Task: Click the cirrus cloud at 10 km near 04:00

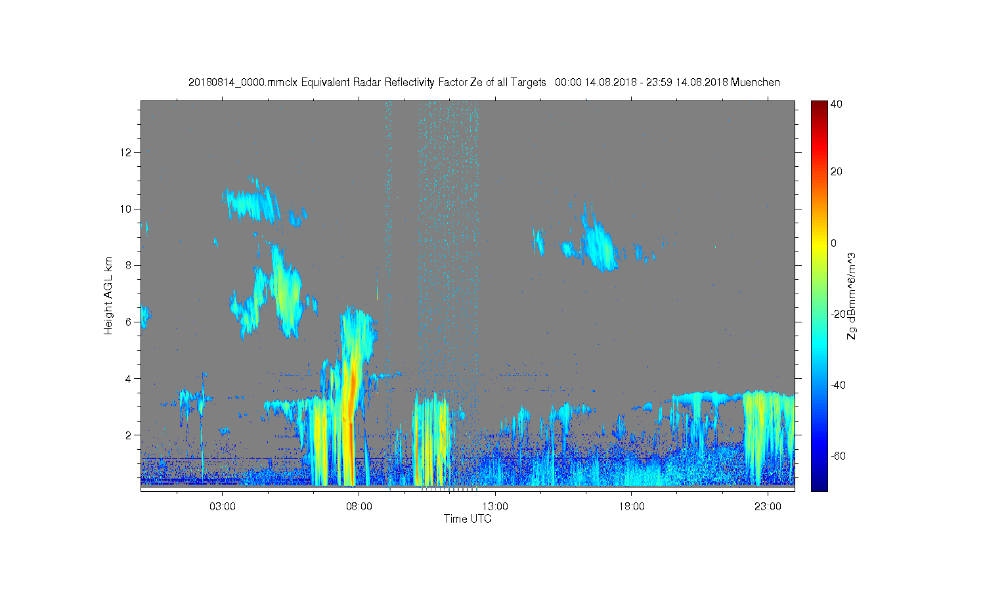Action: [x=251, y=204]
